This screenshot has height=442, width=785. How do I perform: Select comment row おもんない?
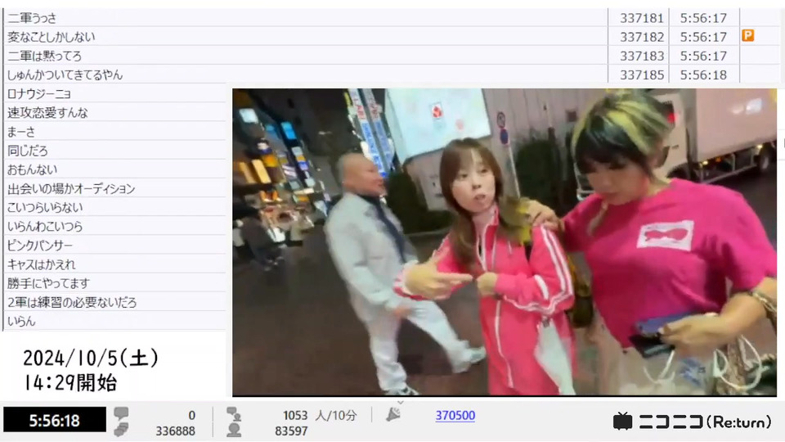click(114, 170)
